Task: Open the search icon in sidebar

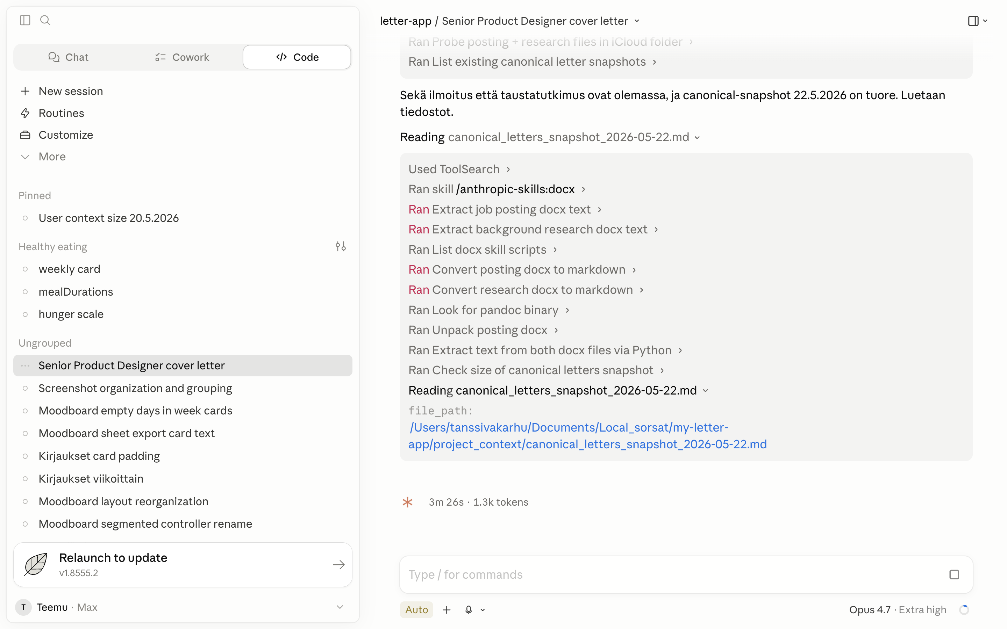Action: pos(45,20)
